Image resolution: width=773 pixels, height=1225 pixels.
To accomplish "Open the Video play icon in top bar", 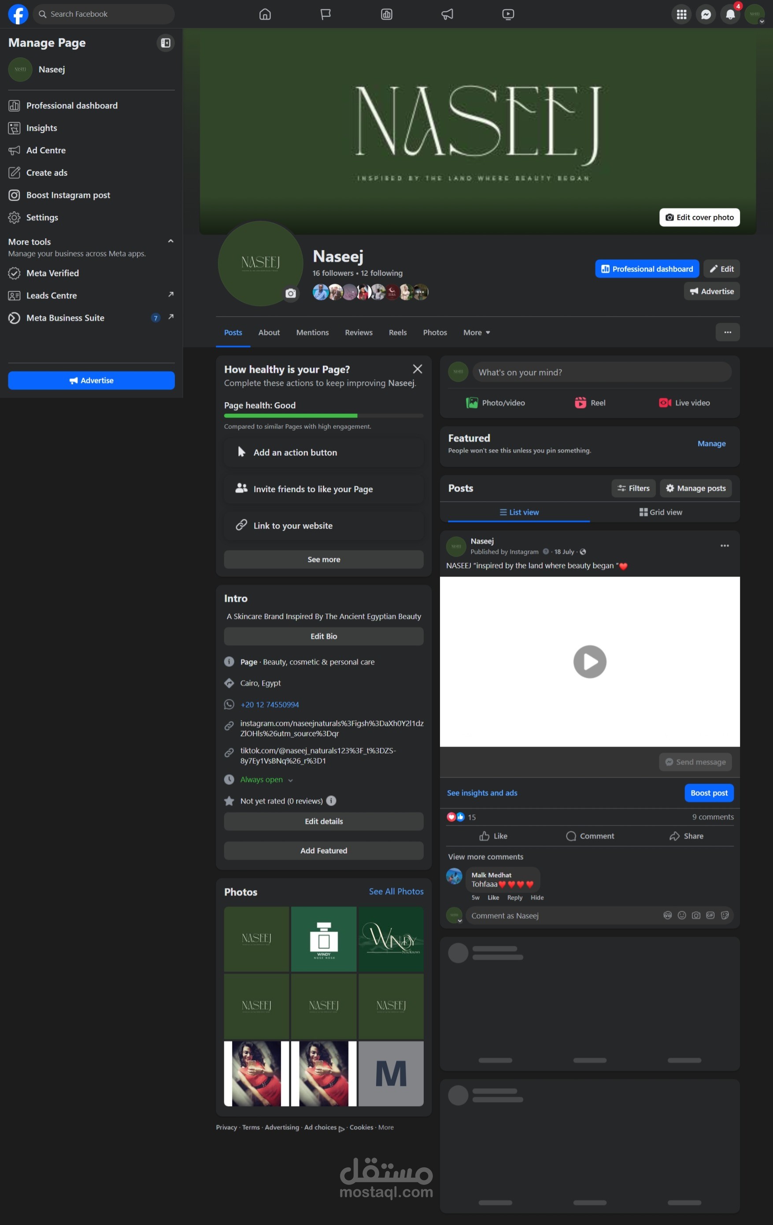I will pyautogui.click(x=508, y=14).
